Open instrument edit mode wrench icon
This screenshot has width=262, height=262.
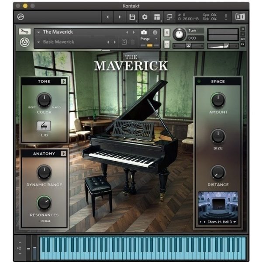pyautogui.click(x=24, y=31)
